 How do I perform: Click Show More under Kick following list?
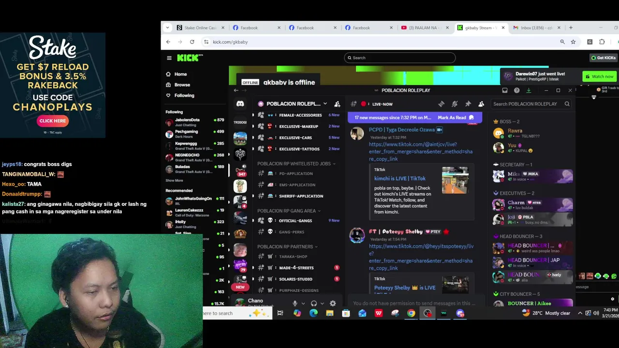tap(174, 180)
